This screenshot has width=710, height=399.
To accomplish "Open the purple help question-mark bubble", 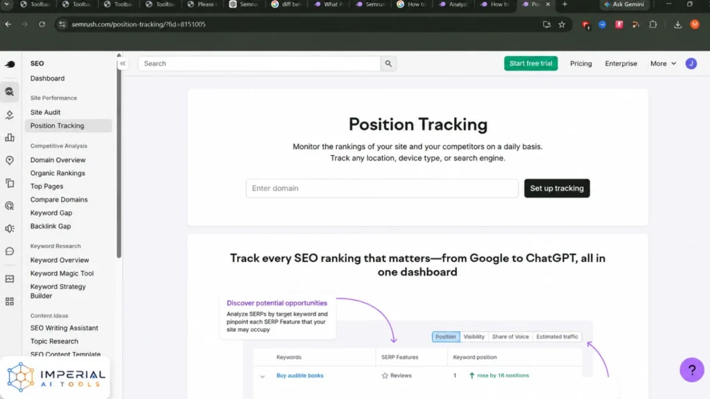I will click(691, 370).
